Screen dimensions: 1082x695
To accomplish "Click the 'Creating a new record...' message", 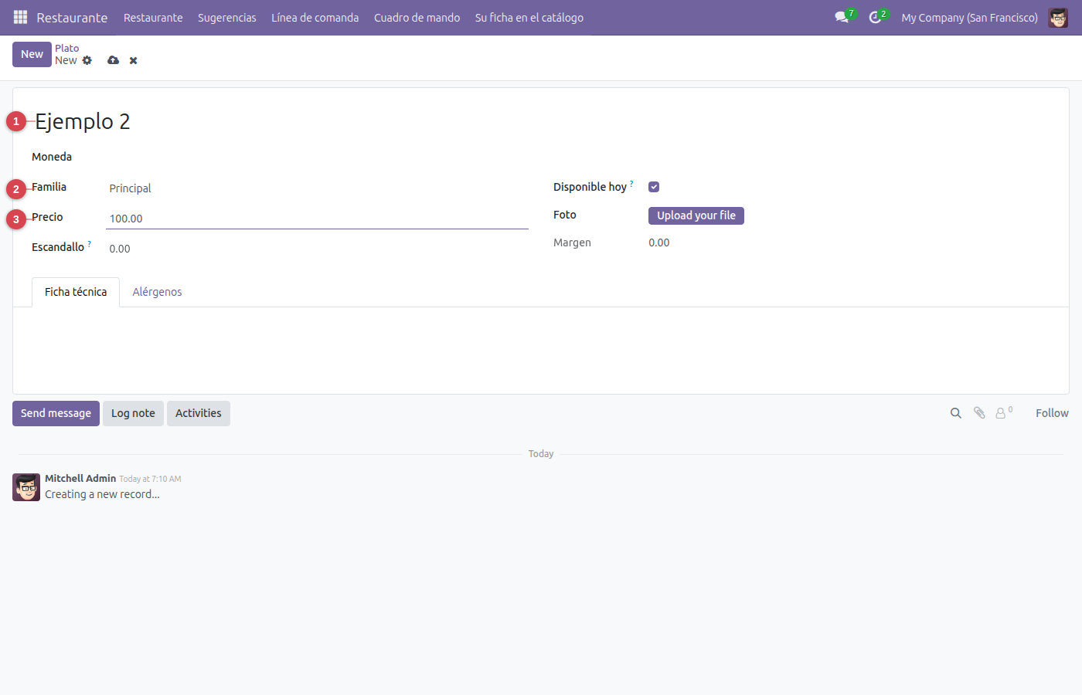I will 102,494.
